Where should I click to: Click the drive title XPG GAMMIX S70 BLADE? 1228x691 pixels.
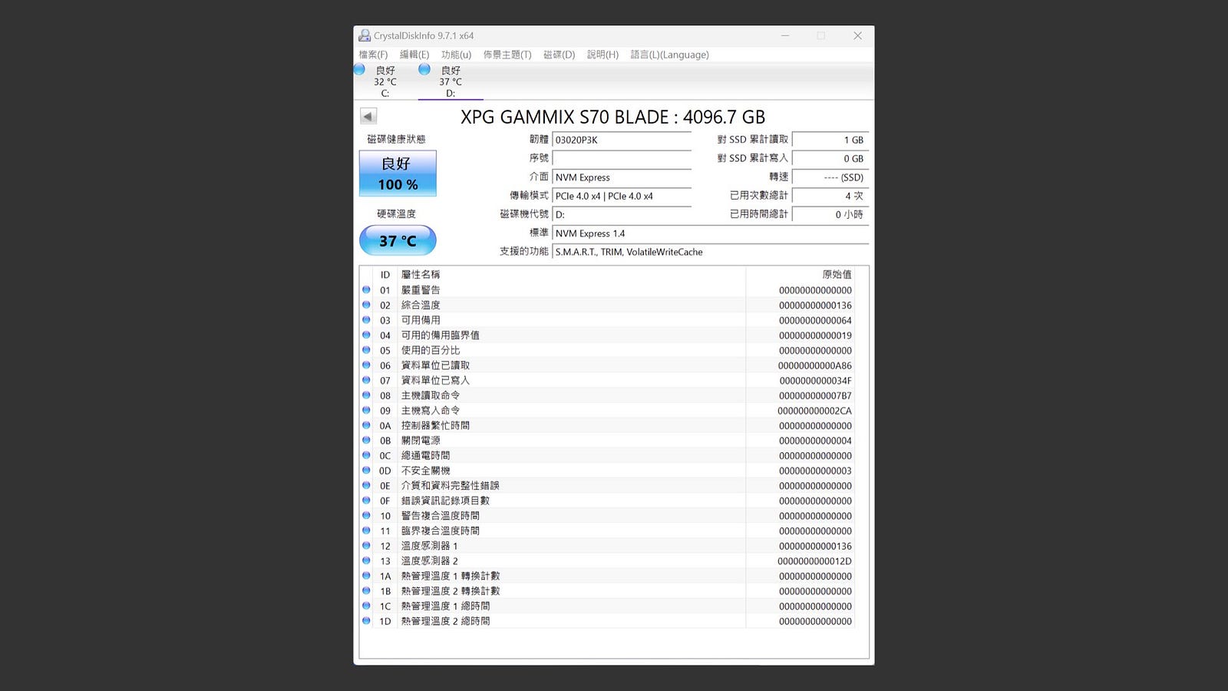612,117
